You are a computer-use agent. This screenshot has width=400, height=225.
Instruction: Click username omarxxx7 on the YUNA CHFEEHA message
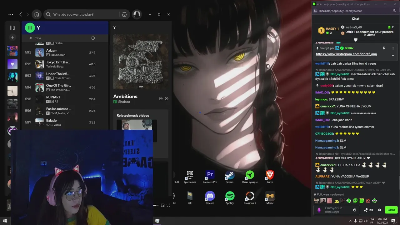point(327,106)
